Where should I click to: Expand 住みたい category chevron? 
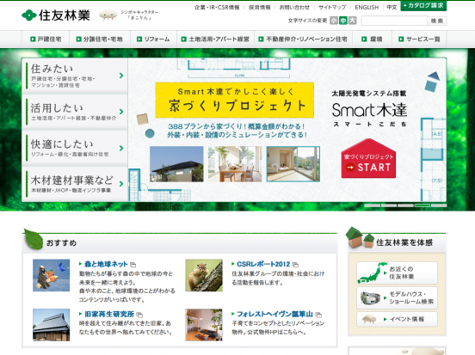pos(121,76)
